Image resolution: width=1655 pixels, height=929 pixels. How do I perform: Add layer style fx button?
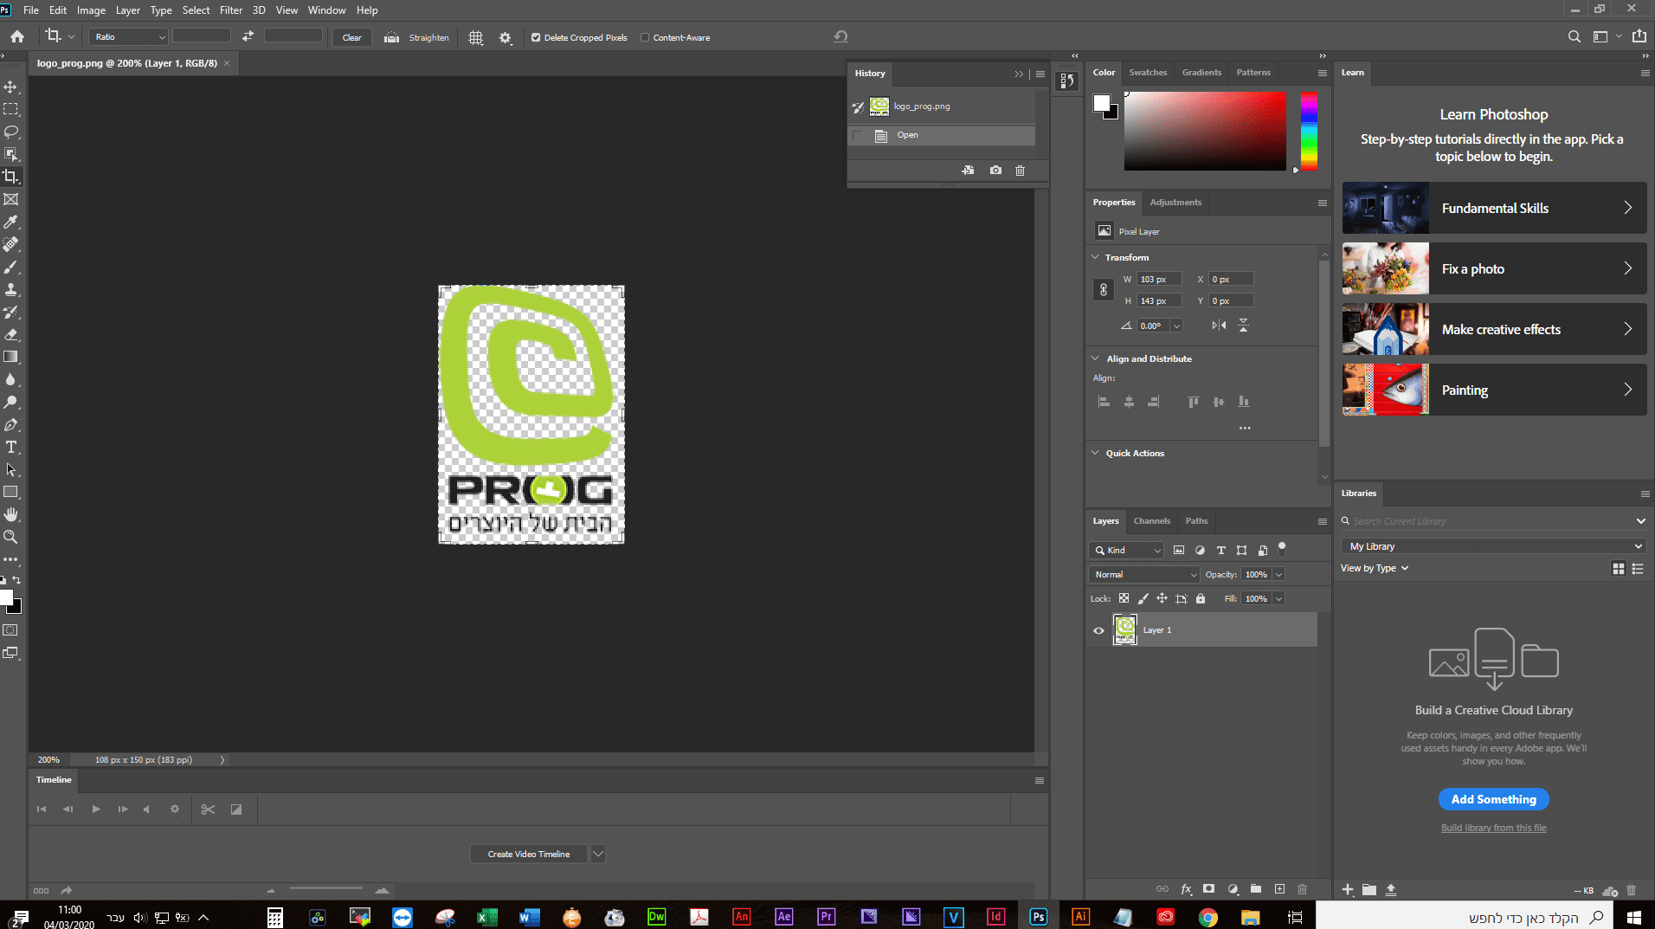point(1186,889)
